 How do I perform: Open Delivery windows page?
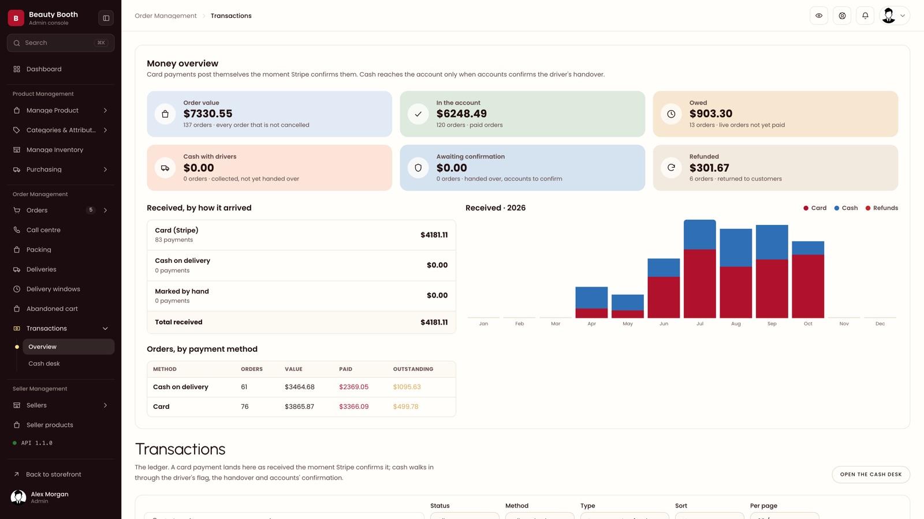click(x=61, y=289)
